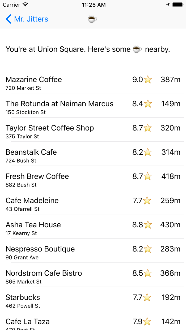The width and height of the screenshot is (186, 330).
Task: Tap the Wi-Fi icon in the status bar
Action: click(25, 5)
